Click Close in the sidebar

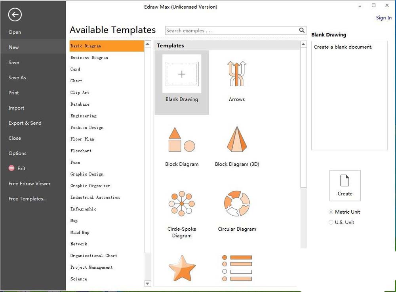[15, 138]
